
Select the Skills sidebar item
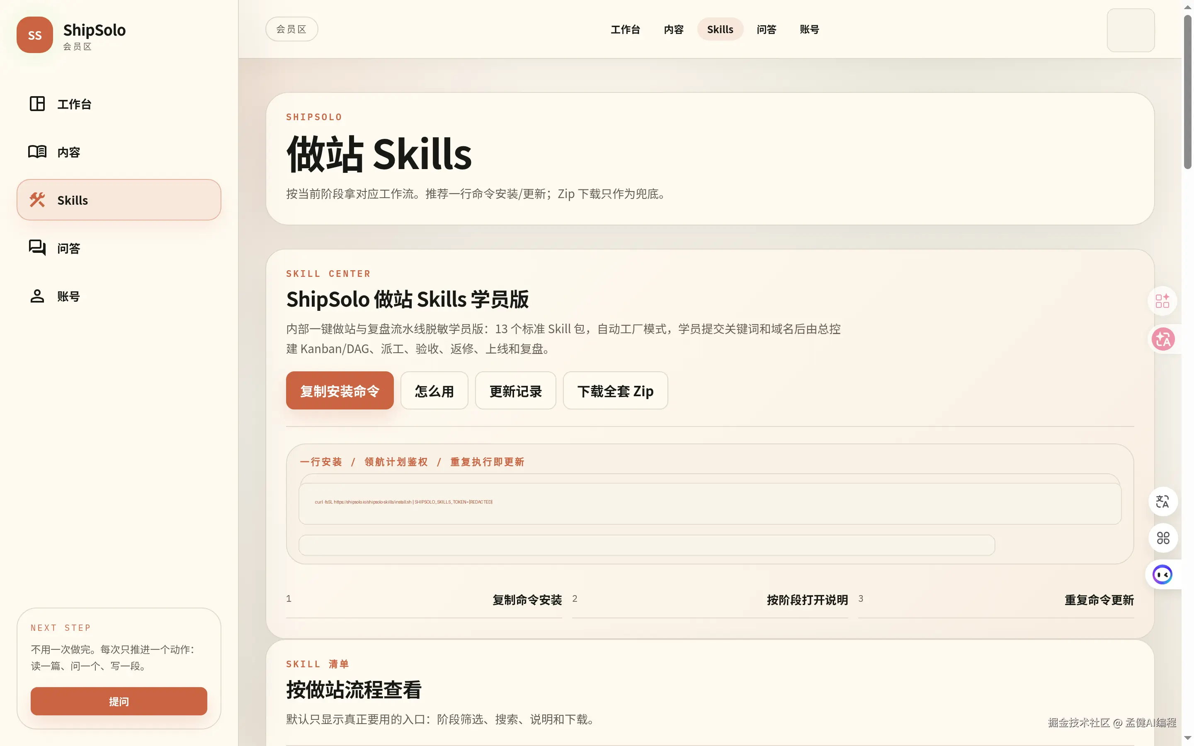(x=119, y=200)
